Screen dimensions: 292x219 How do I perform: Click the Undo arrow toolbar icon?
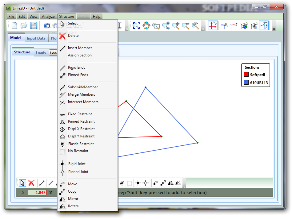click(47, 25)
